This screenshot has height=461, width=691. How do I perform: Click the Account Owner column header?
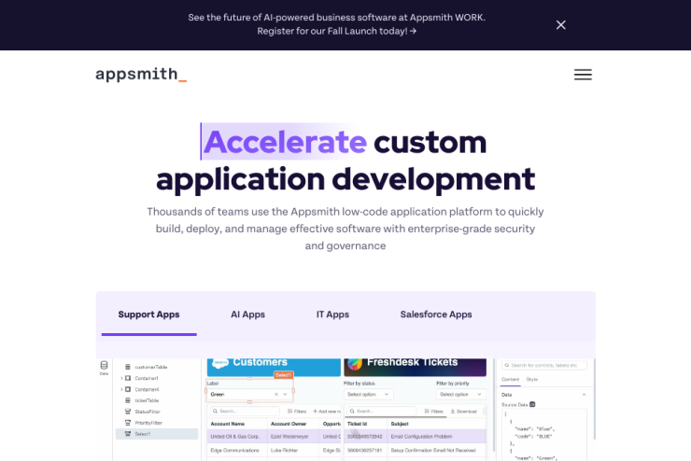289,424
